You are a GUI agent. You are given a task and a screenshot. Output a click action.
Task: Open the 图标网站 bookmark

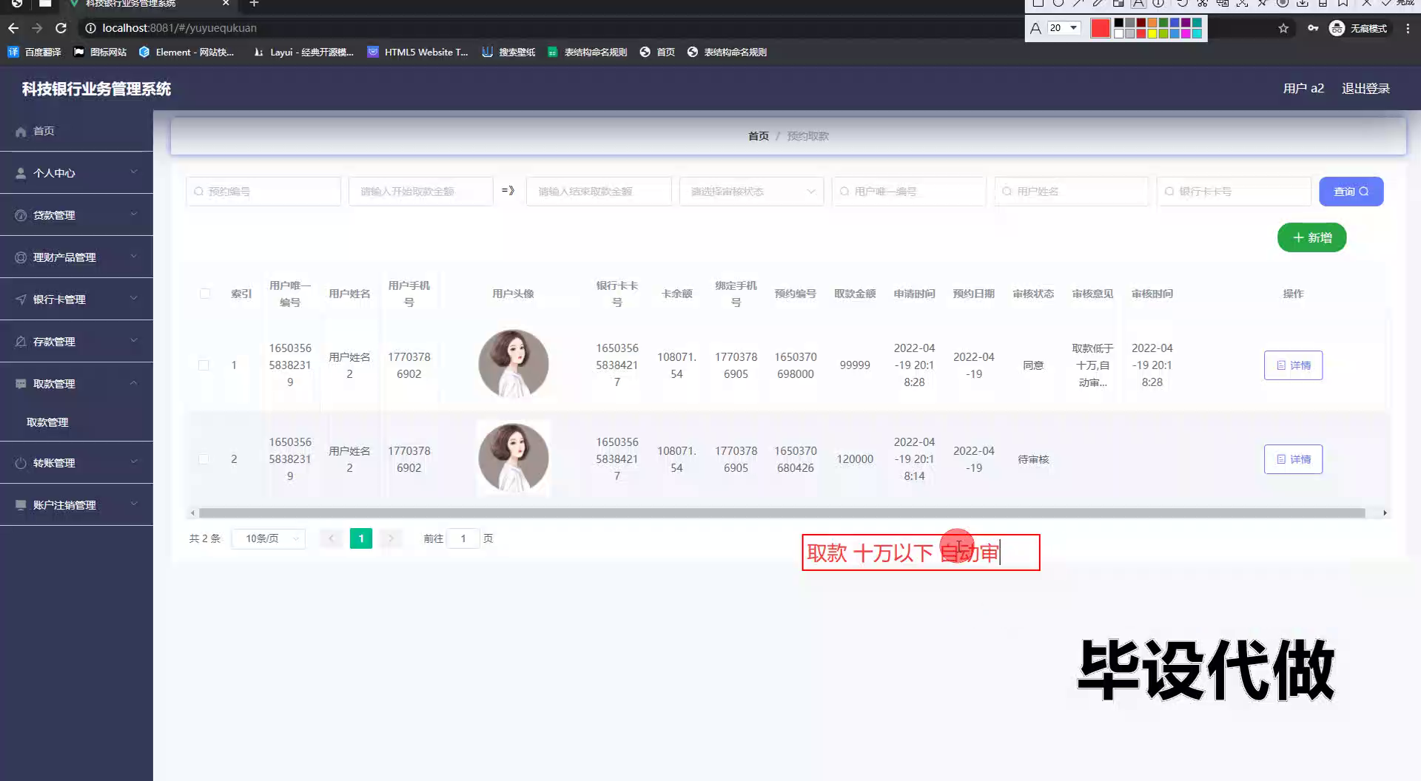pyautogui.click(x=100, y=52)
